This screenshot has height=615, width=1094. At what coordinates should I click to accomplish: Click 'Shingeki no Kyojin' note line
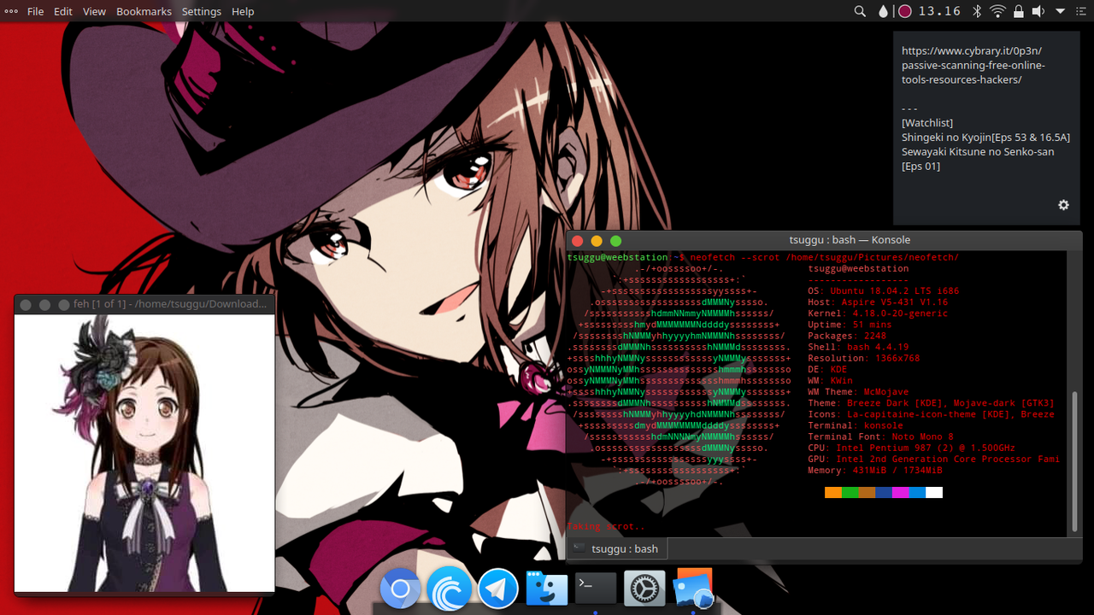pos(985,138)
